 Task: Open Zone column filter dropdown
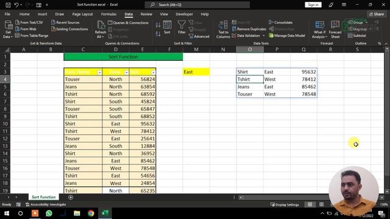coord(126,72)
